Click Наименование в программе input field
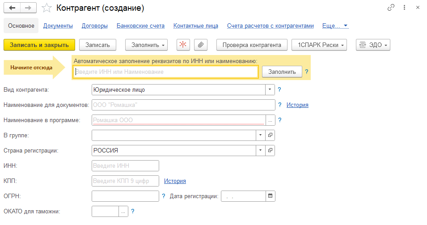Image resolution: width=427 pixels, height=225 pixels. click(179, 120)
